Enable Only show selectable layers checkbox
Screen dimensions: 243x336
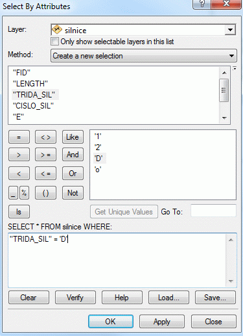tap(54, 41)
